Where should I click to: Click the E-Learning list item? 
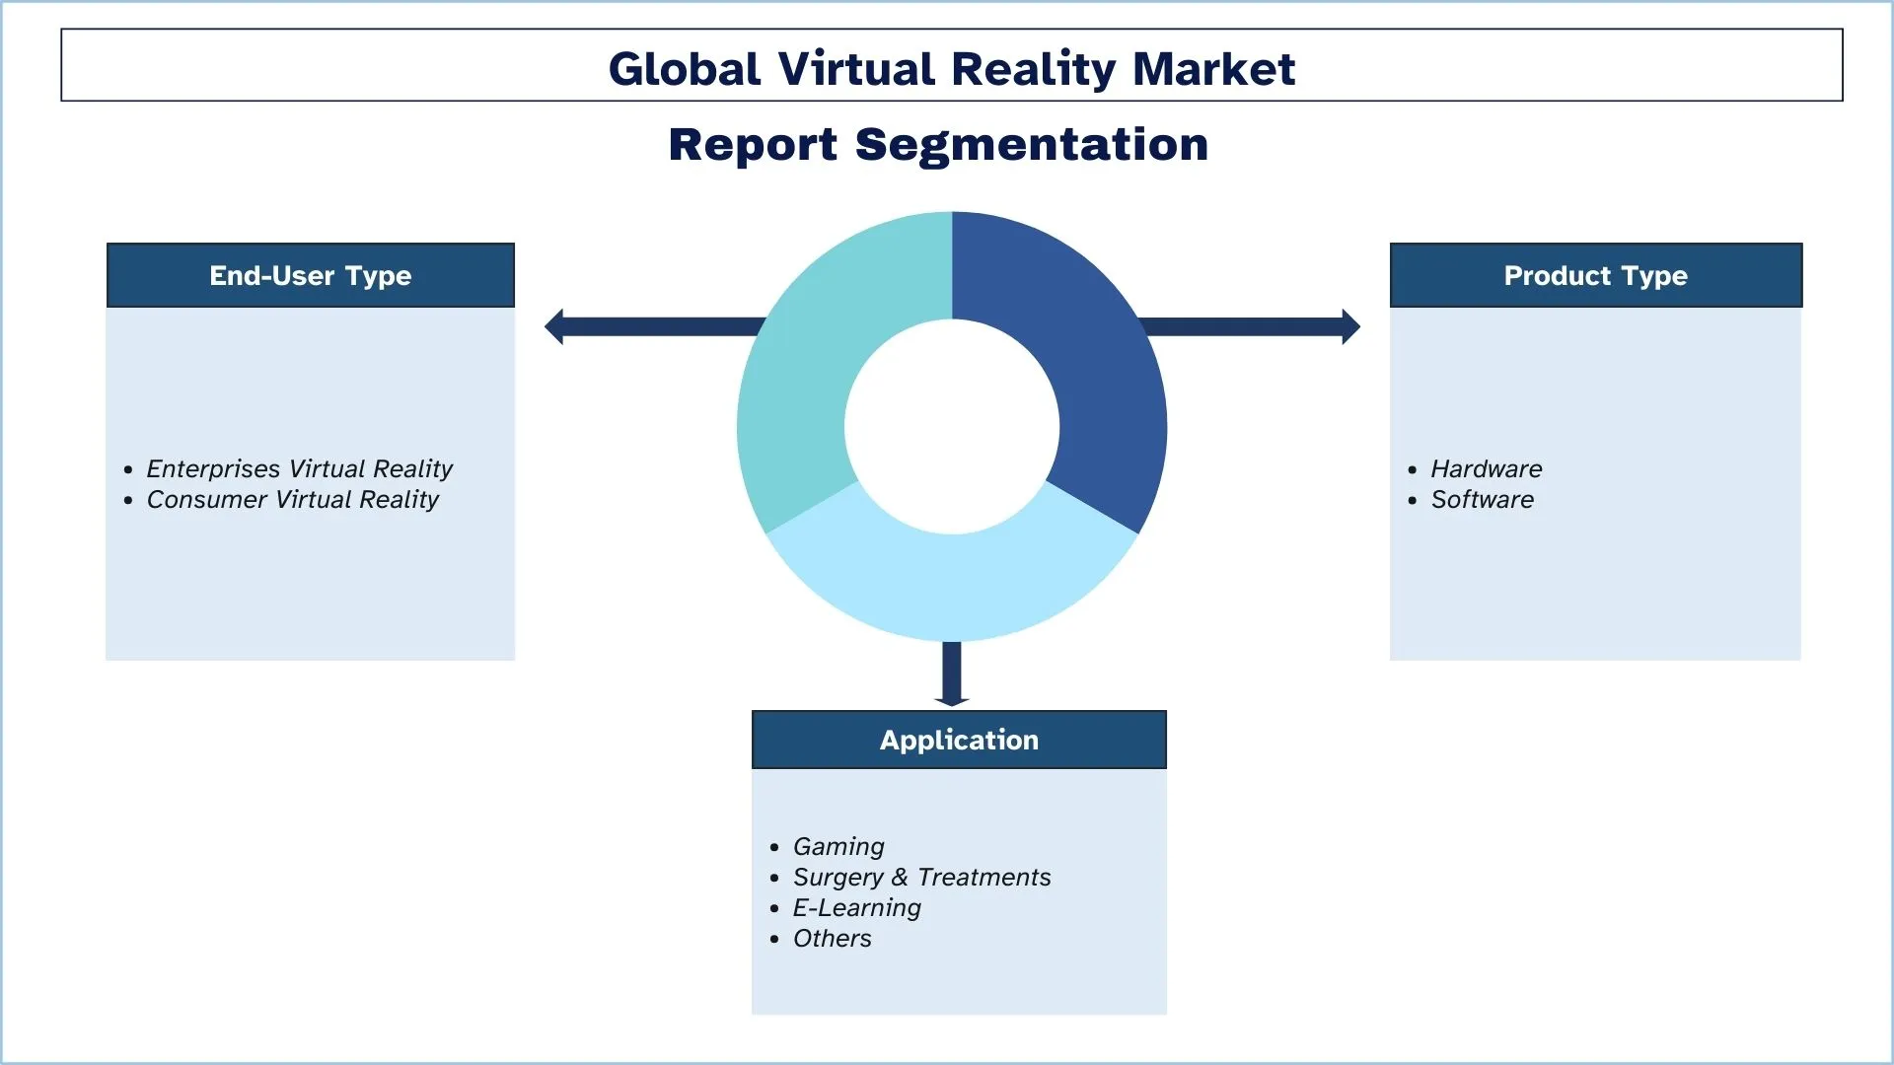(x=856, y=907)
